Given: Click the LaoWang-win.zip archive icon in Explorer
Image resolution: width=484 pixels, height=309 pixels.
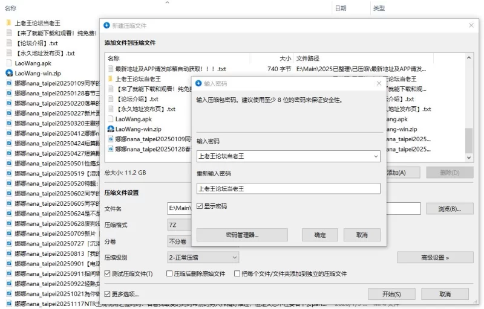Looking at the screenshot, I should 9,73.
